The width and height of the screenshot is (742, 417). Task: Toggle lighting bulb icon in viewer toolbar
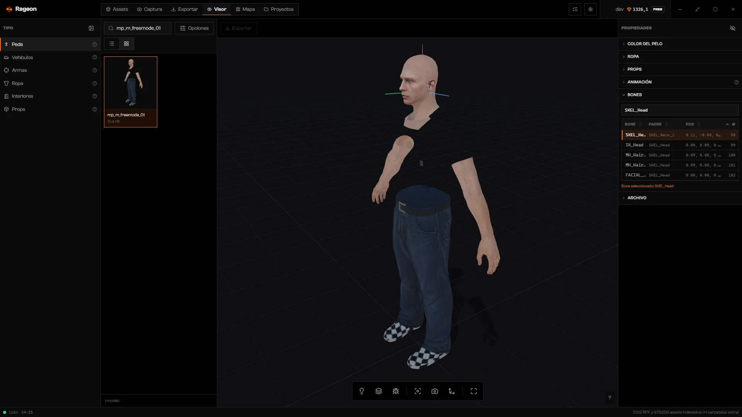point(362,391)
